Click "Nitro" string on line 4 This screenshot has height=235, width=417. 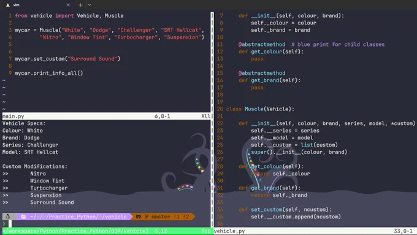(x=50, y=37)
